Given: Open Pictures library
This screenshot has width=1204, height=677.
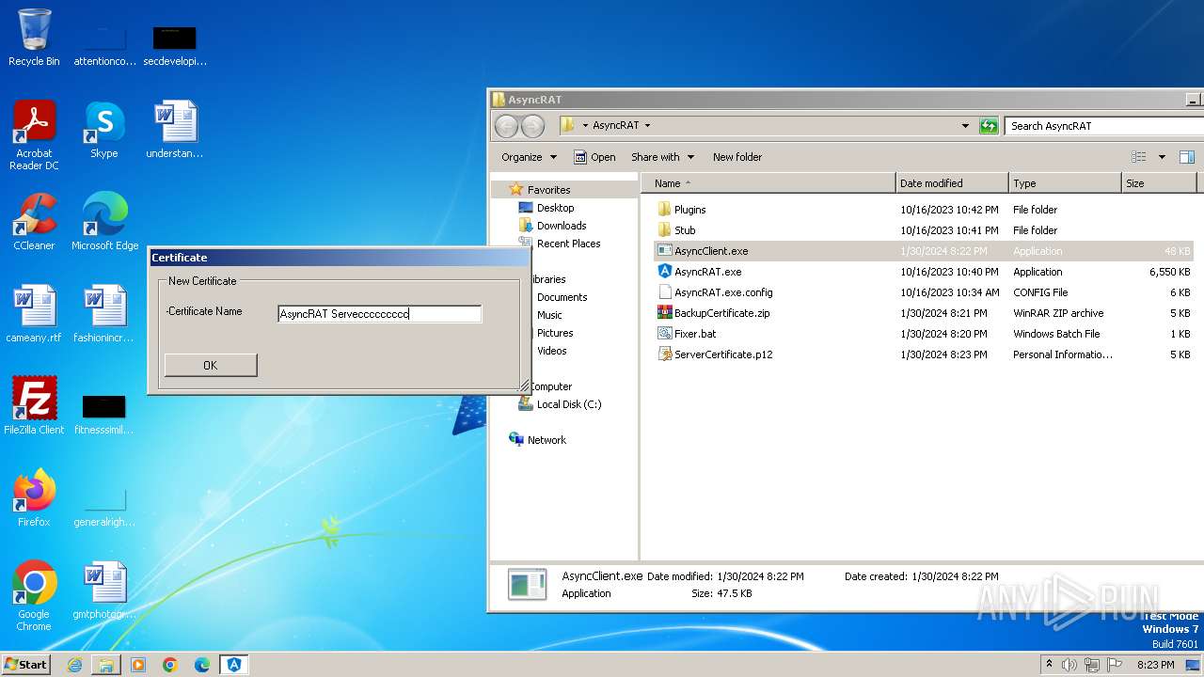Looking at the screenshot, I should (x=554, y=333).
